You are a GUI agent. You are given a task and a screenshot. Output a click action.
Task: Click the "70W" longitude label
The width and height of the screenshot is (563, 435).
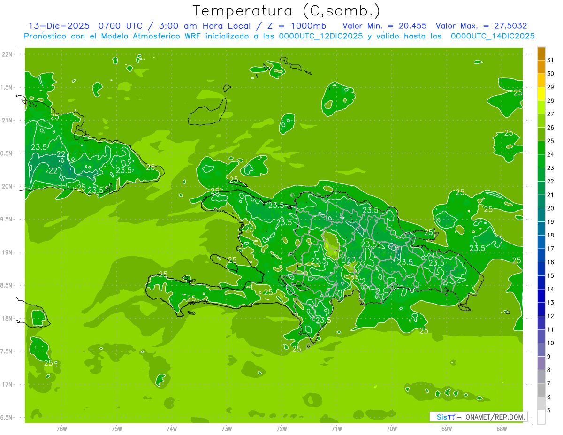[x=392, y=429]
